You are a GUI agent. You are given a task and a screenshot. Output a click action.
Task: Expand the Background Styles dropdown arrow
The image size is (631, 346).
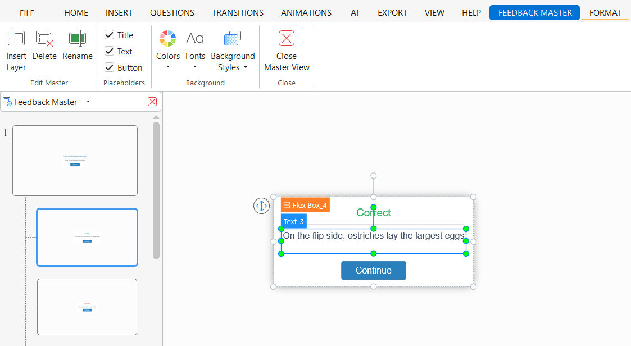(246, 68)
